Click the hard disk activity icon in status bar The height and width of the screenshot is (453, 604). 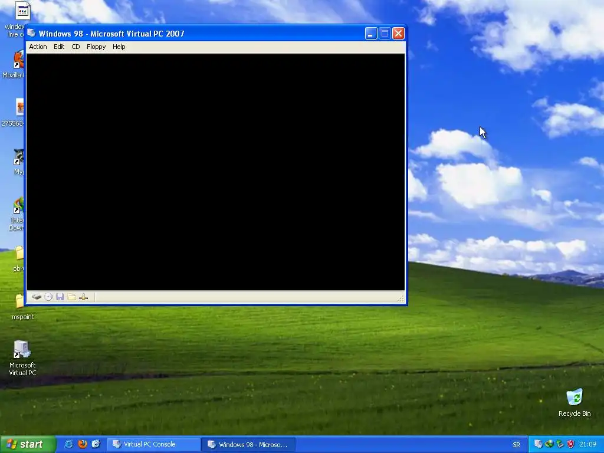tap(37, 297)
